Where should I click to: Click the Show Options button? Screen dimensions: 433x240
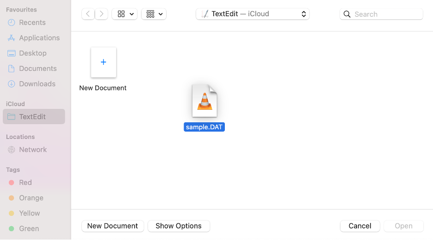coord(179,226)
